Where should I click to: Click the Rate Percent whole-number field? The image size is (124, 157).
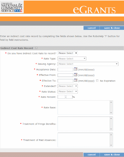(x=61, y=97)
